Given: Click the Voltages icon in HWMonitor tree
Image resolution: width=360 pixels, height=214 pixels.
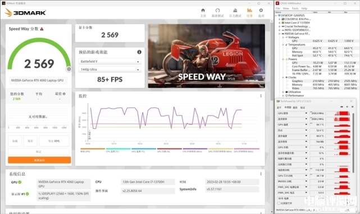Looking at the screenshot, I should (286, 37).
